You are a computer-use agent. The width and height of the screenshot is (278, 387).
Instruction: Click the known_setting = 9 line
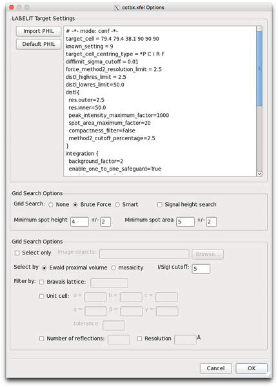click(89, 47)
